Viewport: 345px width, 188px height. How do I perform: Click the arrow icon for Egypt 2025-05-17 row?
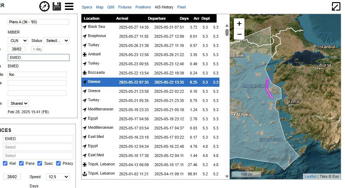pos(85,119)
